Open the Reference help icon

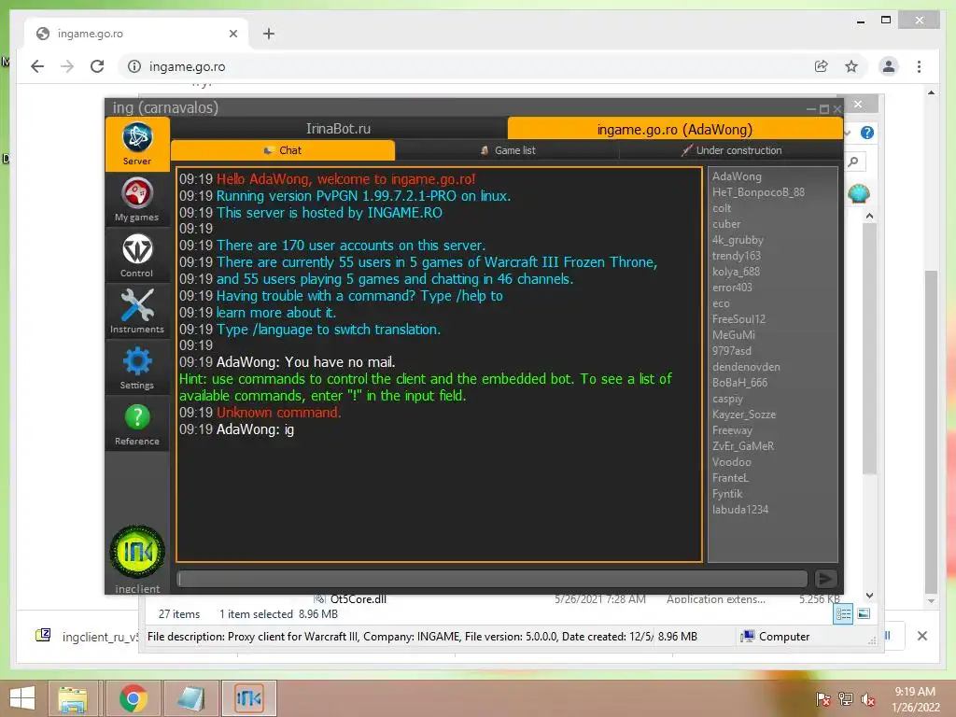137,424
